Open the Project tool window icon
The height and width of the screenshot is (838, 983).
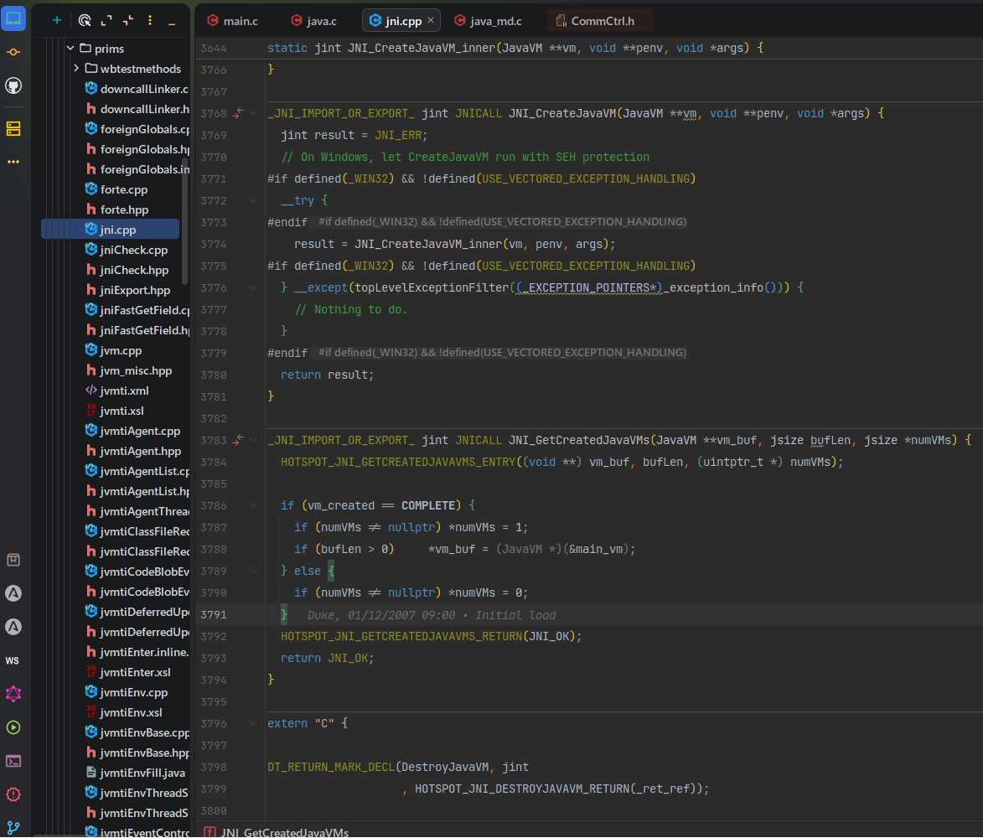point(13,18)
